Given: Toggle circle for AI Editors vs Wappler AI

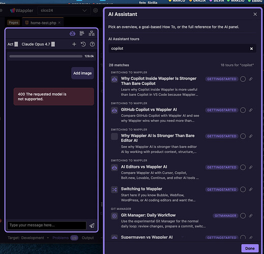Looking at the screenshot, I should 243,167.
